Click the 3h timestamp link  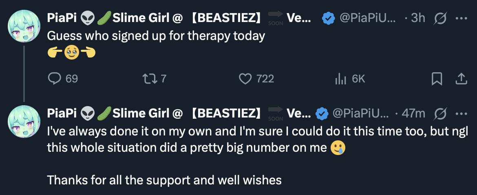417,18
